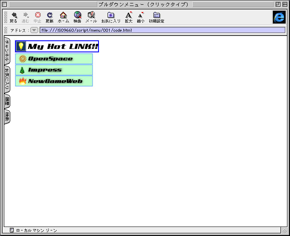This screenshot has height=236, width=290.
Task: Open Search (検索) from the toolbar
Action: point(77,18)
